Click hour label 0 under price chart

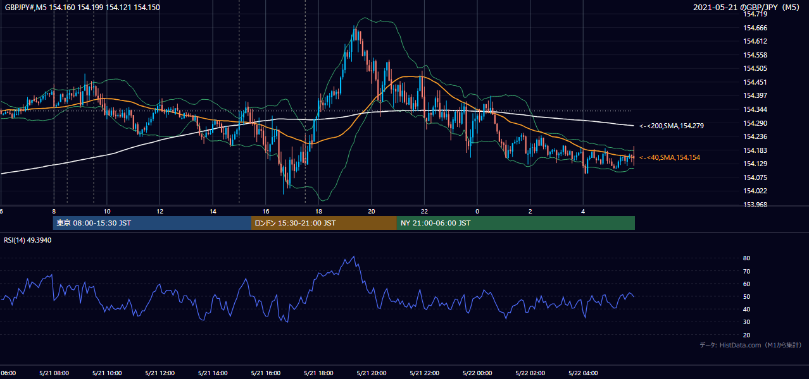point(477,212)
